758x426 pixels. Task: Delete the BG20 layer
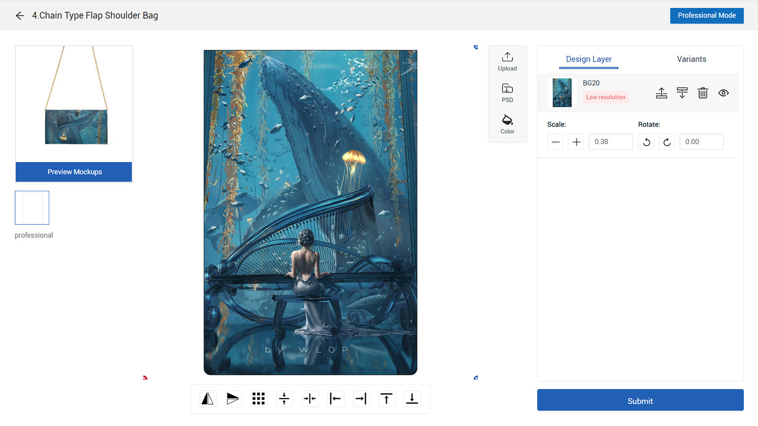coord(703,93)
